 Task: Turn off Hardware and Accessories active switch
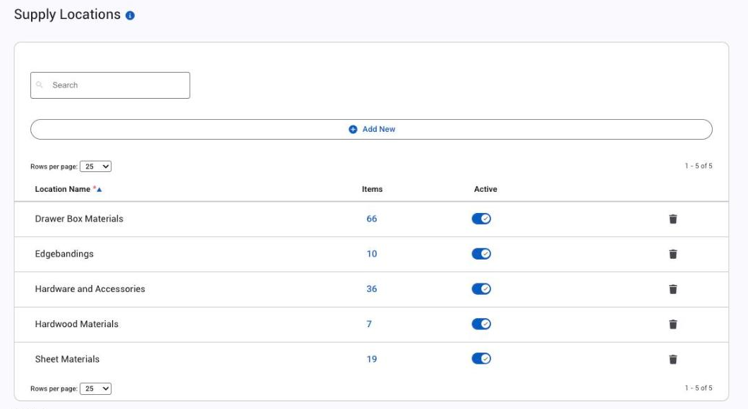(481, 288)
